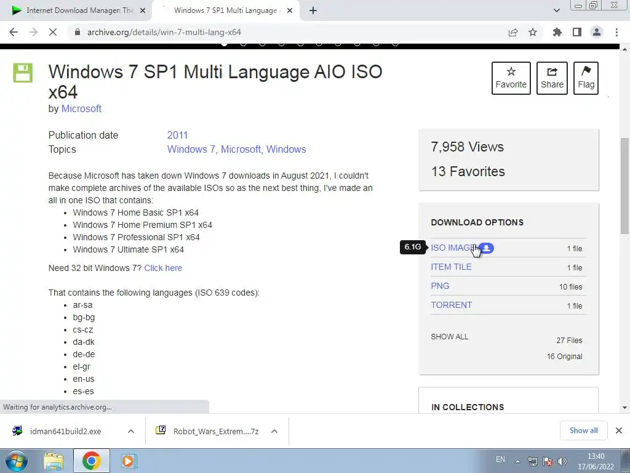630x473 pixels.
Task: Open the Chrome profile avatar
Action: [597, 32]
